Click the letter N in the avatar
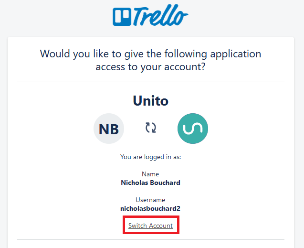The image size is (304, 248). (104, 129)
